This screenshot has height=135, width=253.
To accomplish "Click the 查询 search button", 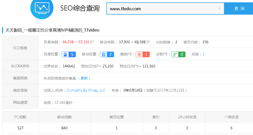I will click(239, 8).
